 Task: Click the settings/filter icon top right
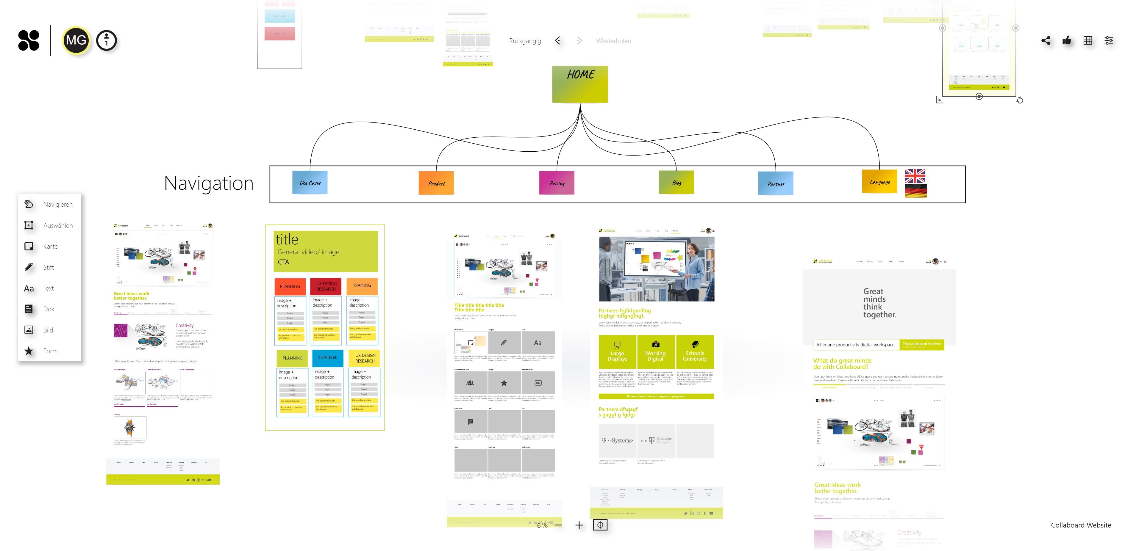pos(1110,40)
